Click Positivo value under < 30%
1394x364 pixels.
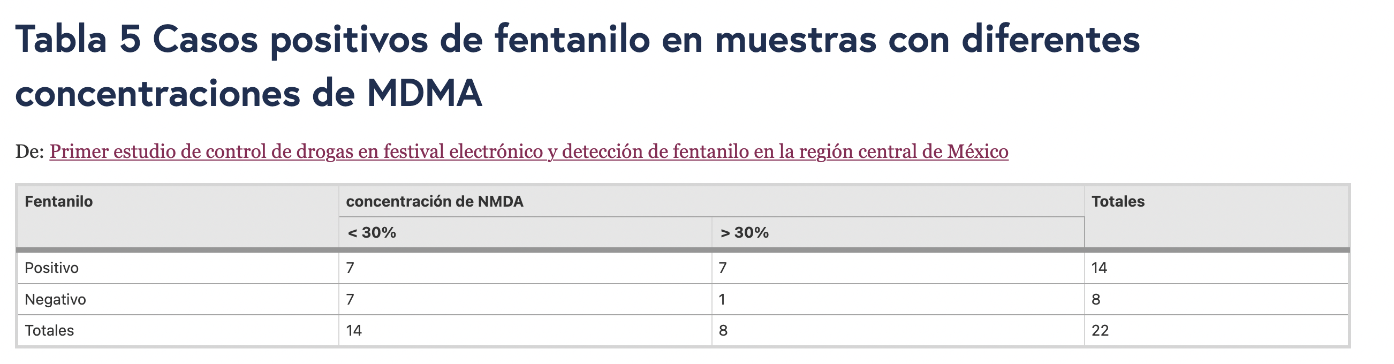(350, 268)
